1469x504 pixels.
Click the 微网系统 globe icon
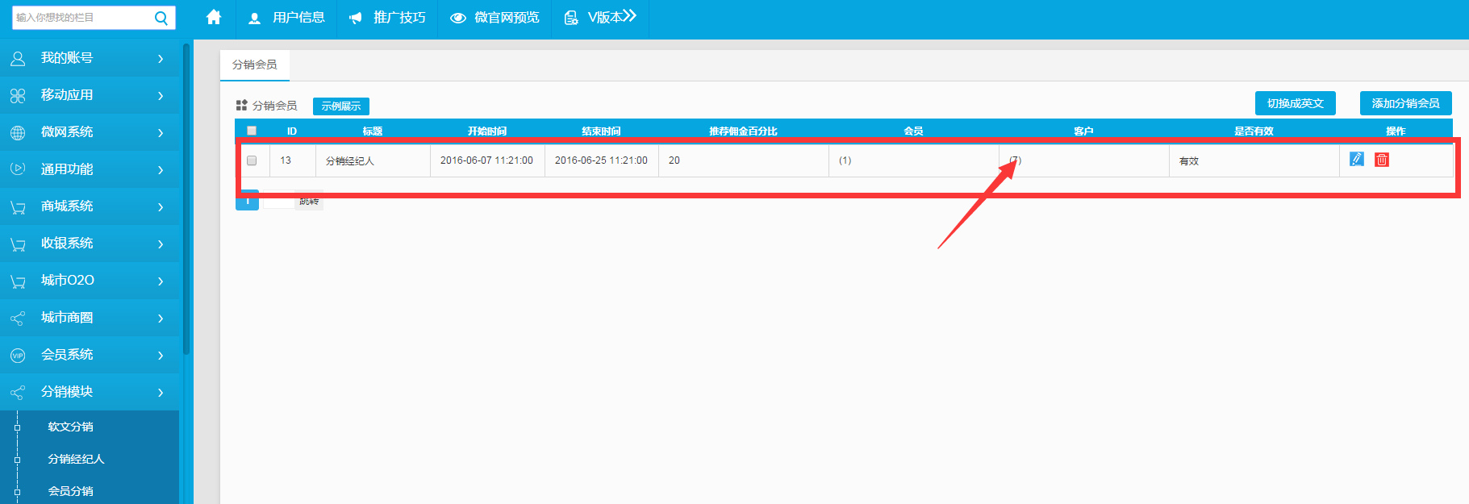18,132
